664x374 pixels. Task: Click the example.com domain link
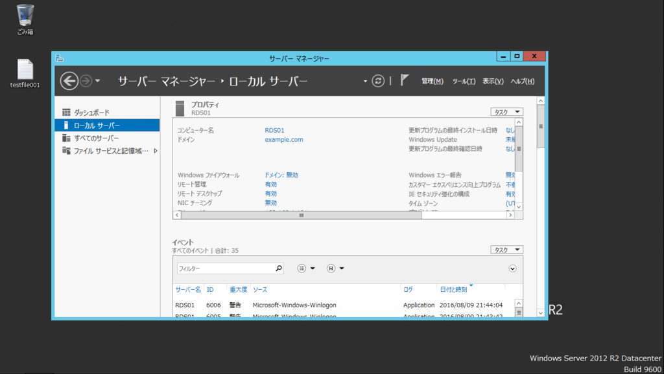pyautogui.click(x=284, y=140)
